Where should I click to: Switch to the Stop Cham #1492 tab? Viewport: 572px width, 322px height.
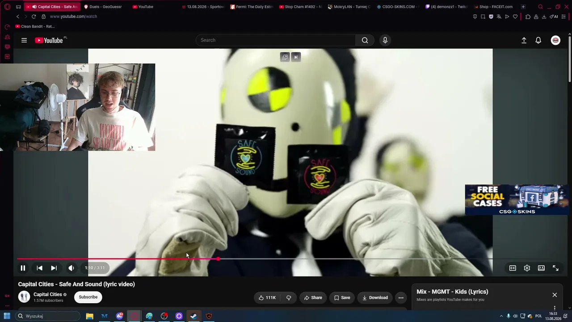(300, 7)
